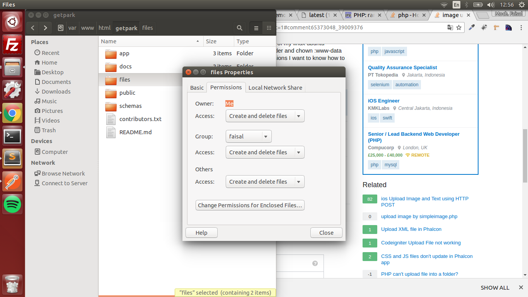The height and width of the screenshot is (297, 528).
Task: Open Postman from the dock
Action: [x=12, y=181]
